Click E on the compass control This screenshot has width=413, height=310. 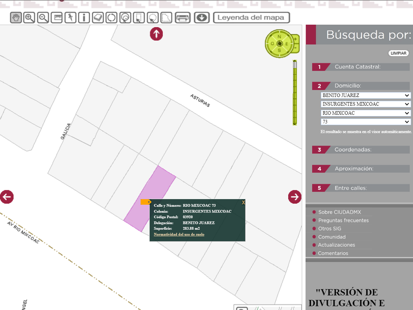[287, 44]
